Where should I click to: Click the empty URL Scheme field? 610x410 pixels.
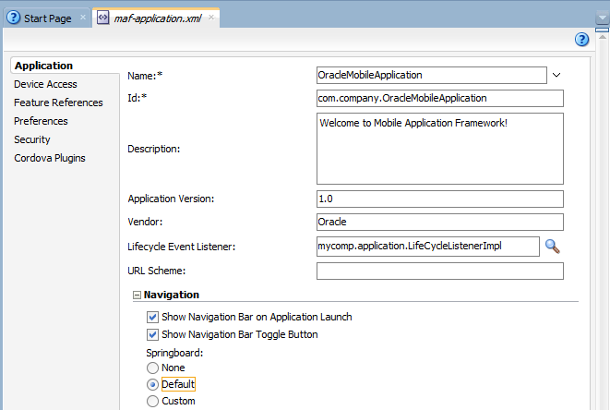440,271
